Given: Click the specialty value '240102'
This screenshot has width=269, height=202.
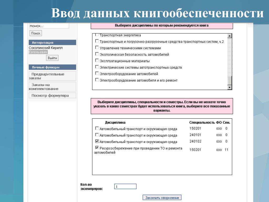Looking at the screenshot, I should click(195, 141).
